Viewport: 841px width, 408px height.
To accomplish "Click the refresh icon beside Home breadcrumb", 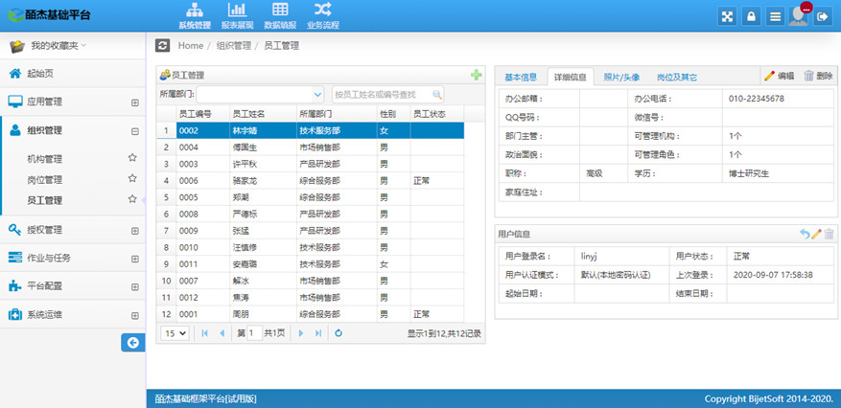I will point(163,45).
